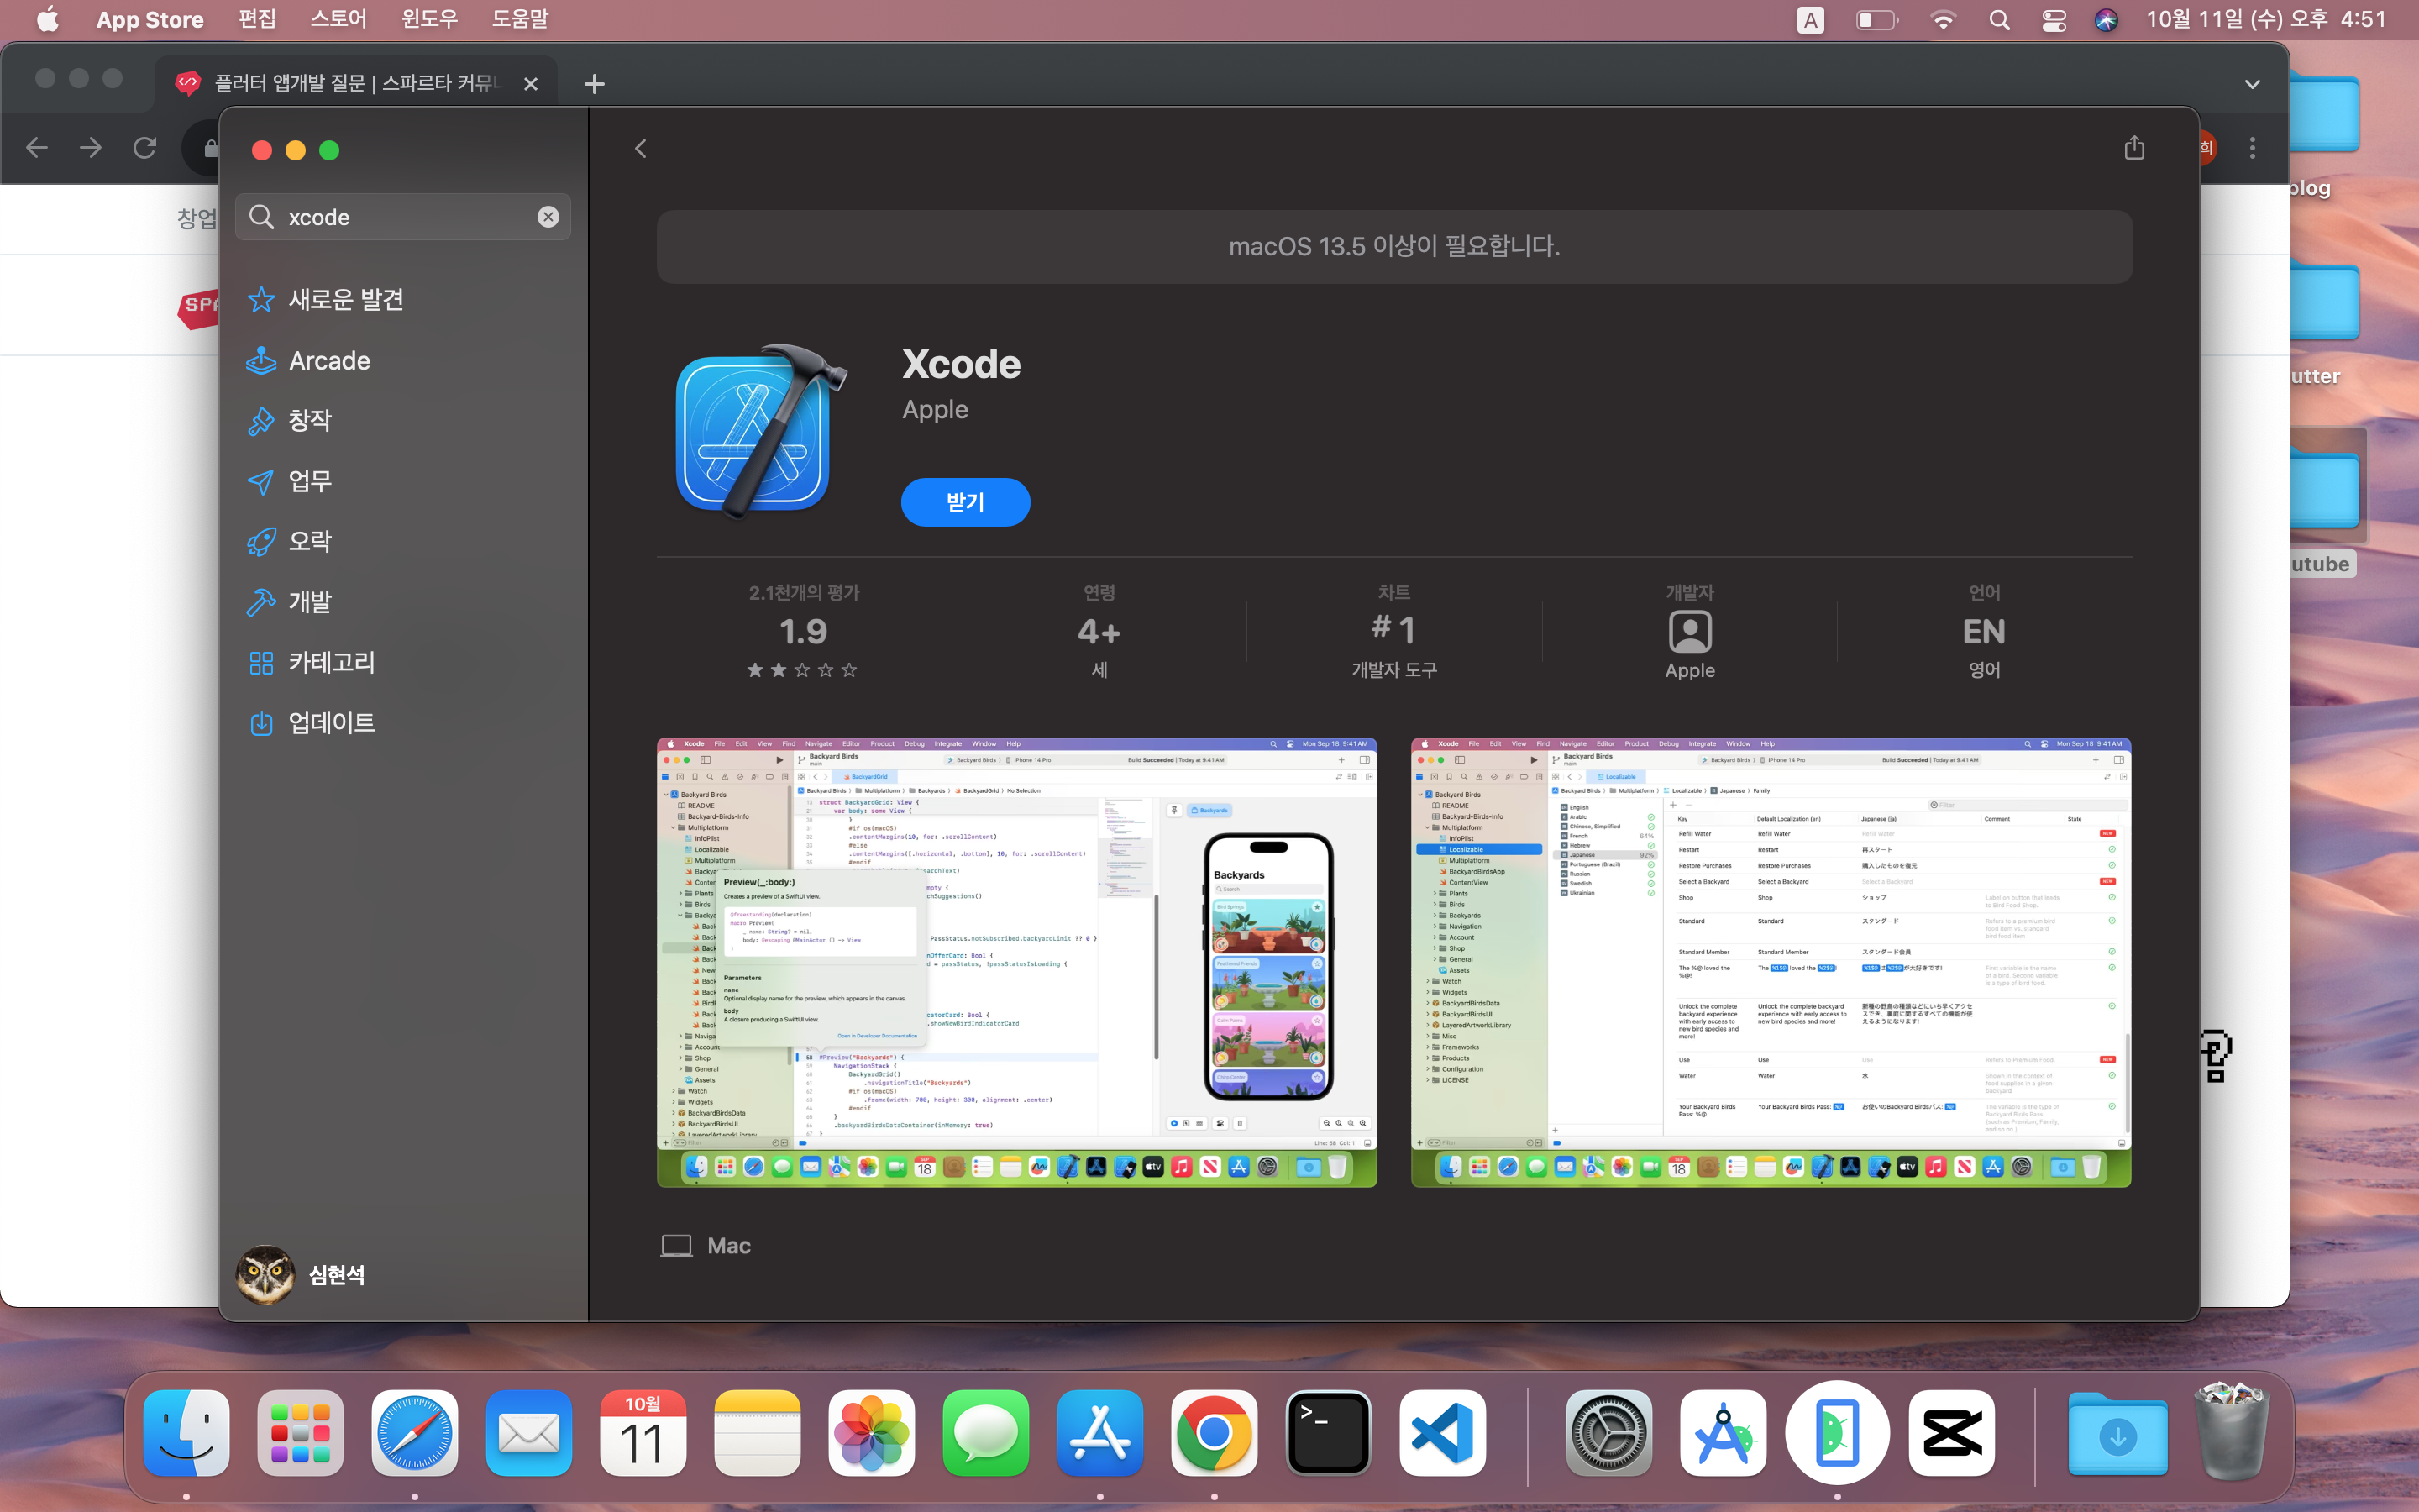The height and width of the screenshot is (1512, 2419).
Task: Go back in the Chrome window
Action: tap(37, 148)
